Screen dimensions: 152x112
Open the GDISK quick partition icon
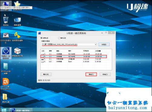(x=6, y=38)
